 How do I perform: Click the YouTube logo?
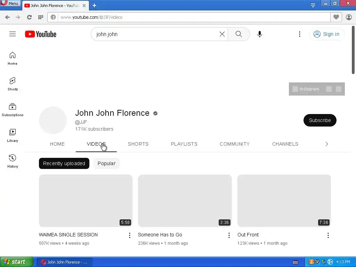[41, 34]
